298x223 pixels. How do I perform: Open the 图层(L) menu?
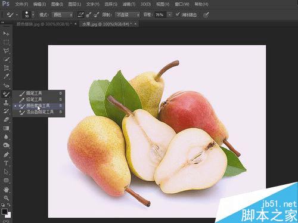coord(74,4)
